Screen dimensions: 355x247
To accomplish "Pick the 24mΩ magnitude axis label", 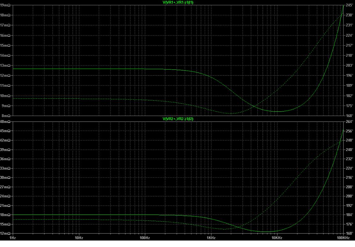I will click(x=5, y=196).
